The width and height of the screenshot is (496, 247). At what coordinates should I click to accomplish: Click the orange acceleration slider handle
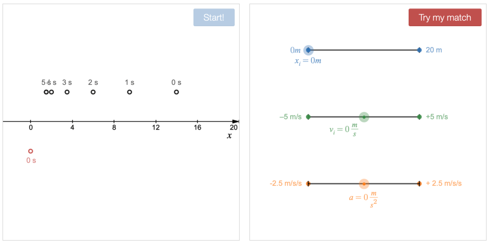(364, 184)
